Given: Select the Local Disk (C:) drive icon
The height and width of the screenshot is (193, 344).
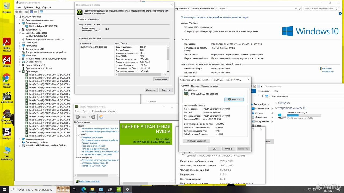Looking at the screenshot, I should pyautogui.click(x=282, y=116).
